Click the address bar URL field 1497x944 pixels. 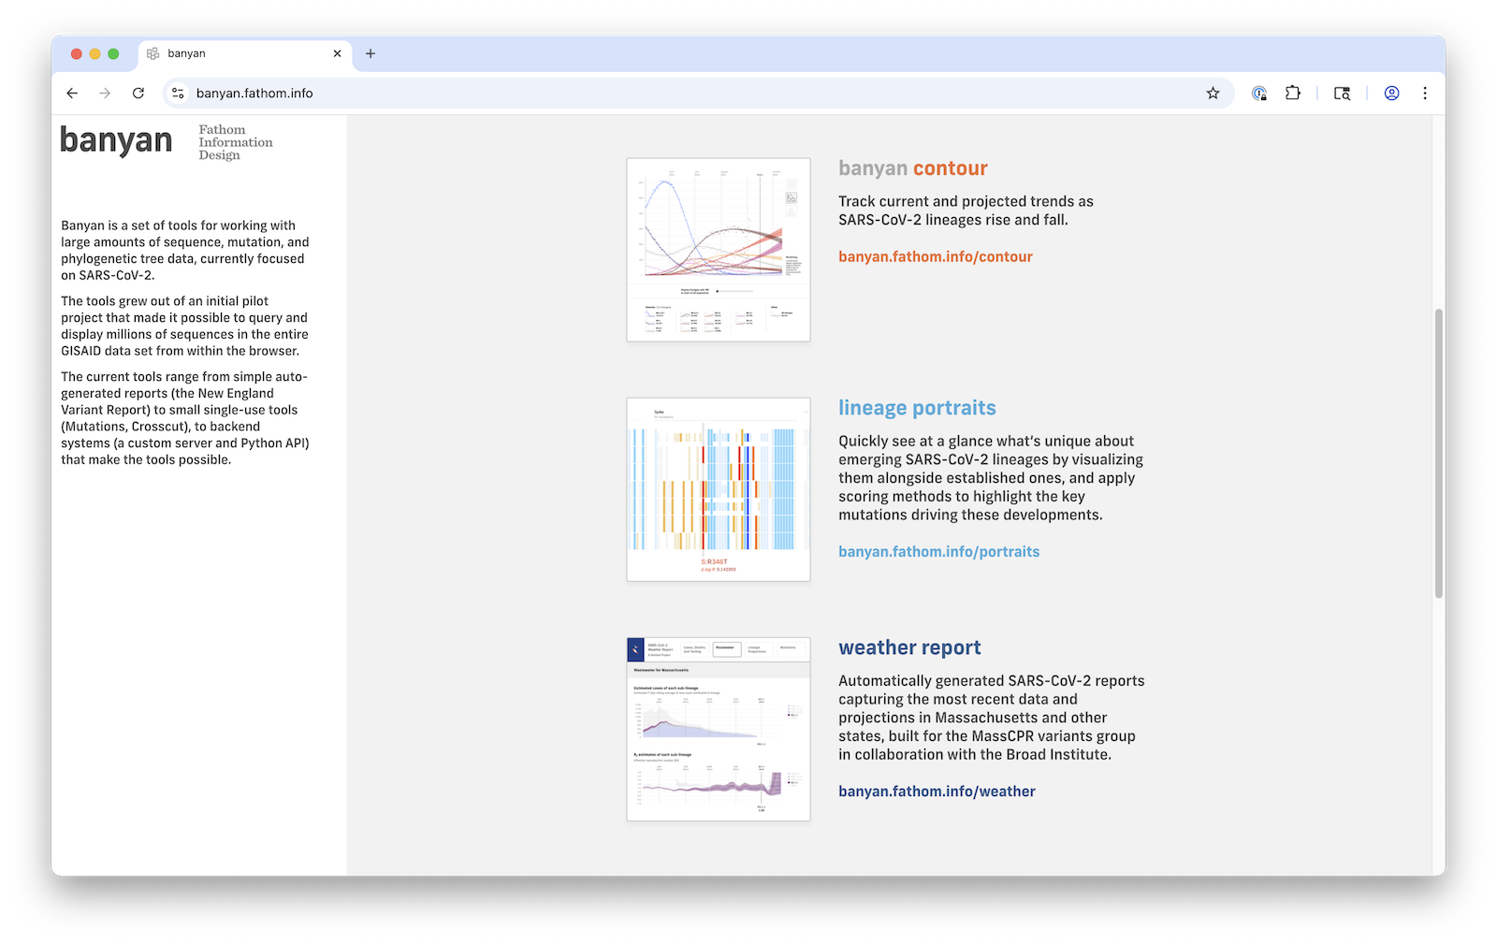655,94
